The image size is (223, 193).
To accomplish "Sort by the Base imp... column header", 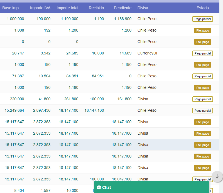I will 13,8.
